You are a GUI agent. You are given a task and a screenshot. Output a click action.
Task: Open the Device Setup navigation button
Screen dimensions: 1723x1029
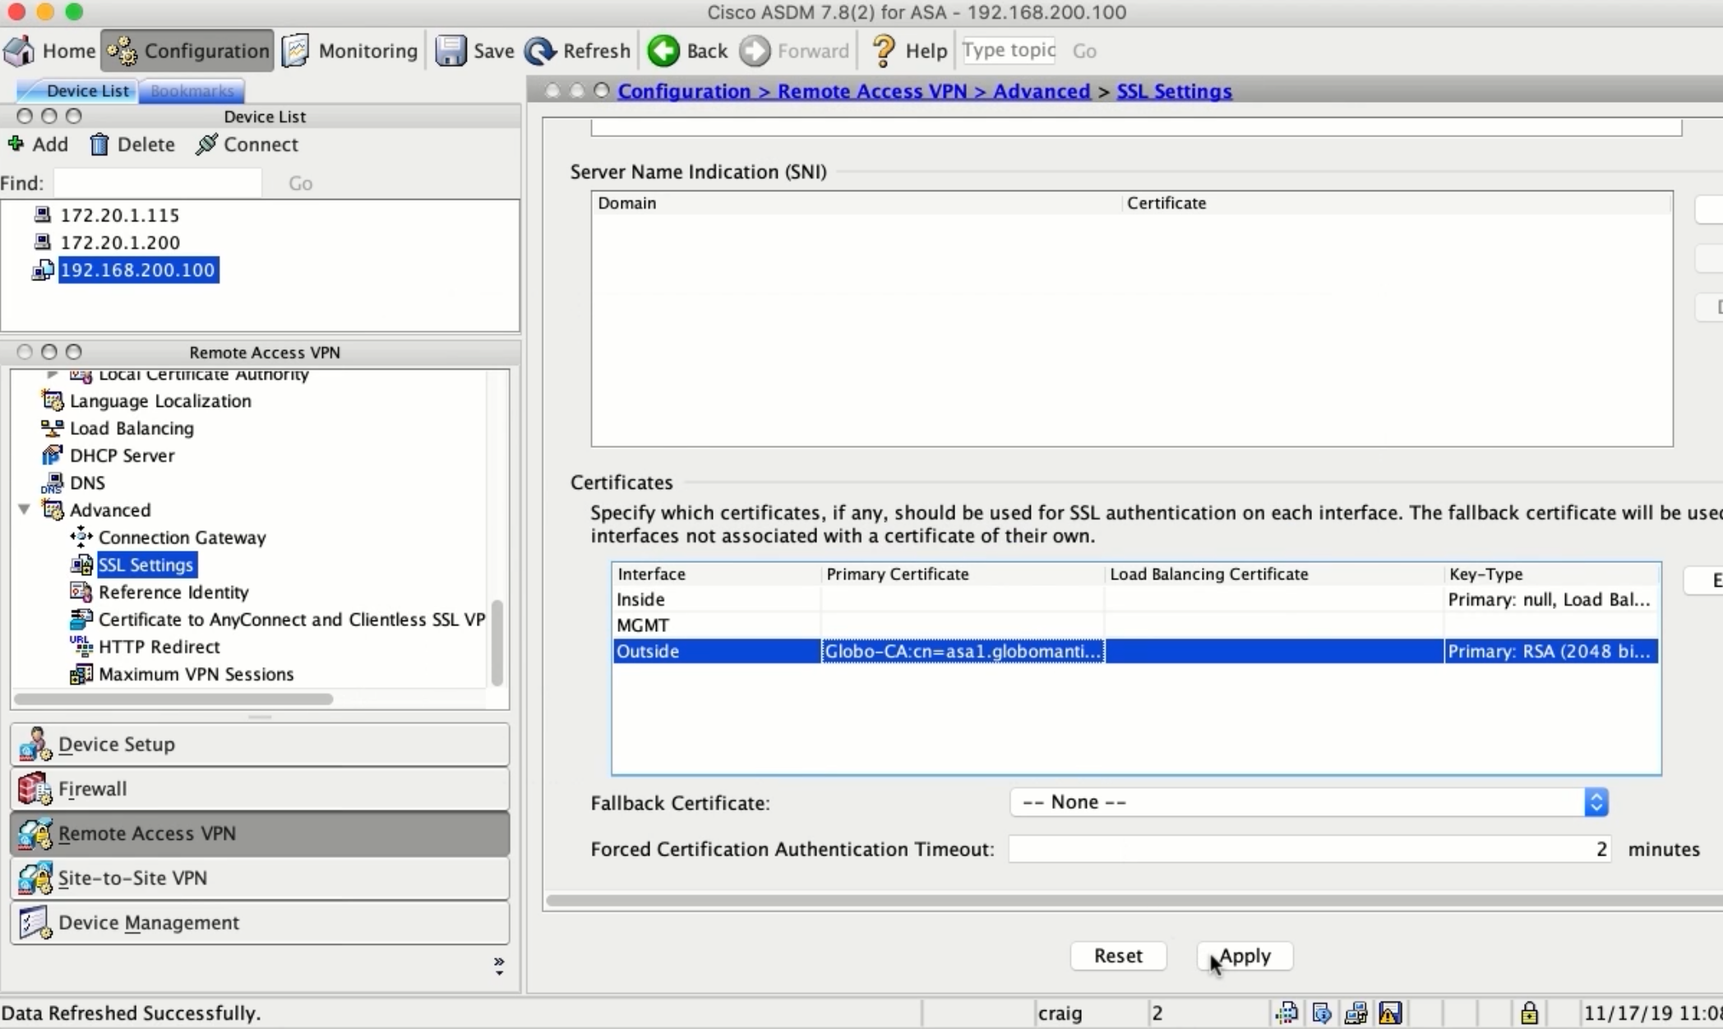[260, 744]
